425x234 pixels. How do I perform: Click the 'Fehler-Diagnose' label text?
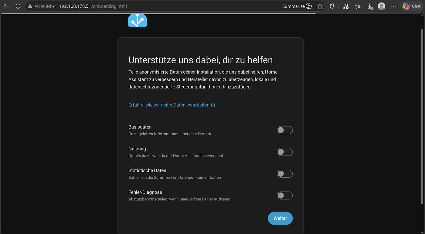click(145, 192)
